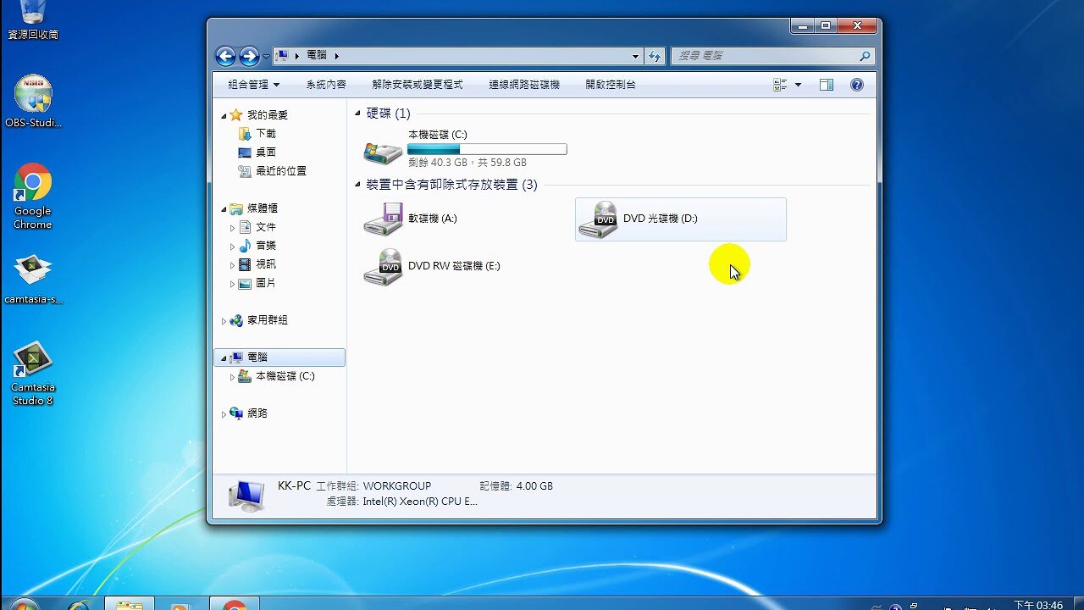
Task: Expand the address bar history dropdown
Action: coord(635,56)
